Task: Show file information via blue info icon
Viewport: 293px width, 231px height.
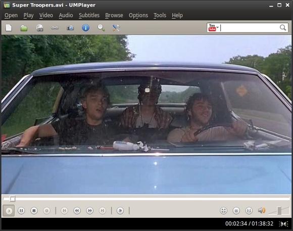Action: click(x=85, y=28)
